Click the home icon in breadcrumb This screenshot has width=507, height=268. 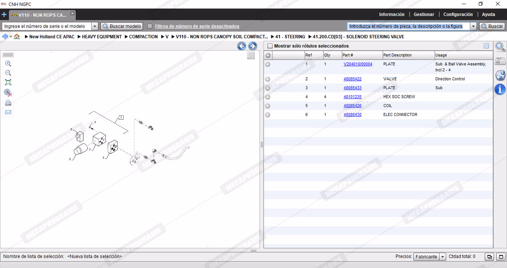pos(17,37)
